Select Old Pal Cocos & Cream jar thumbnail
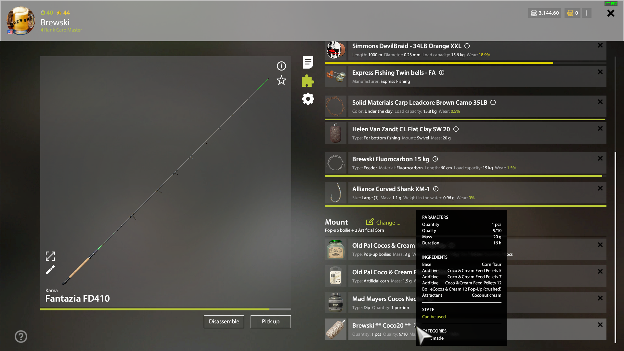This screenshot has height=351, width=624. (336, 249)
